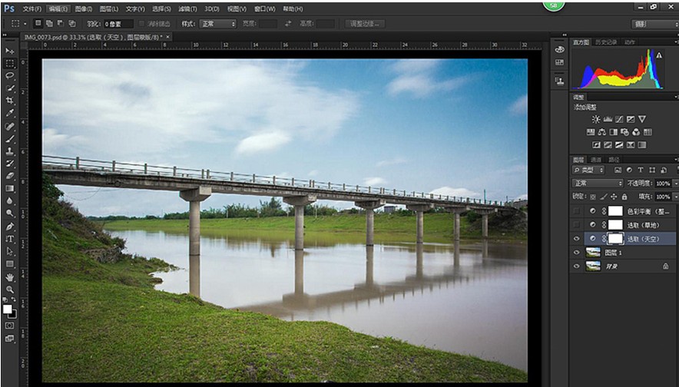This screenshot has width=679, height=387.
Task: Select the Eraser tool
Action: [9, 176]
